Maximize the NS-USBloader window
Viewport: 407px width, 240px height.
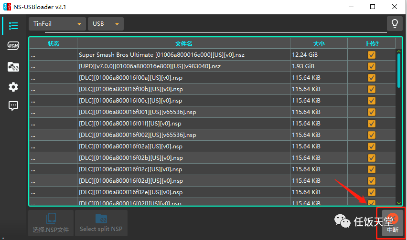click(x=373, y=7)
